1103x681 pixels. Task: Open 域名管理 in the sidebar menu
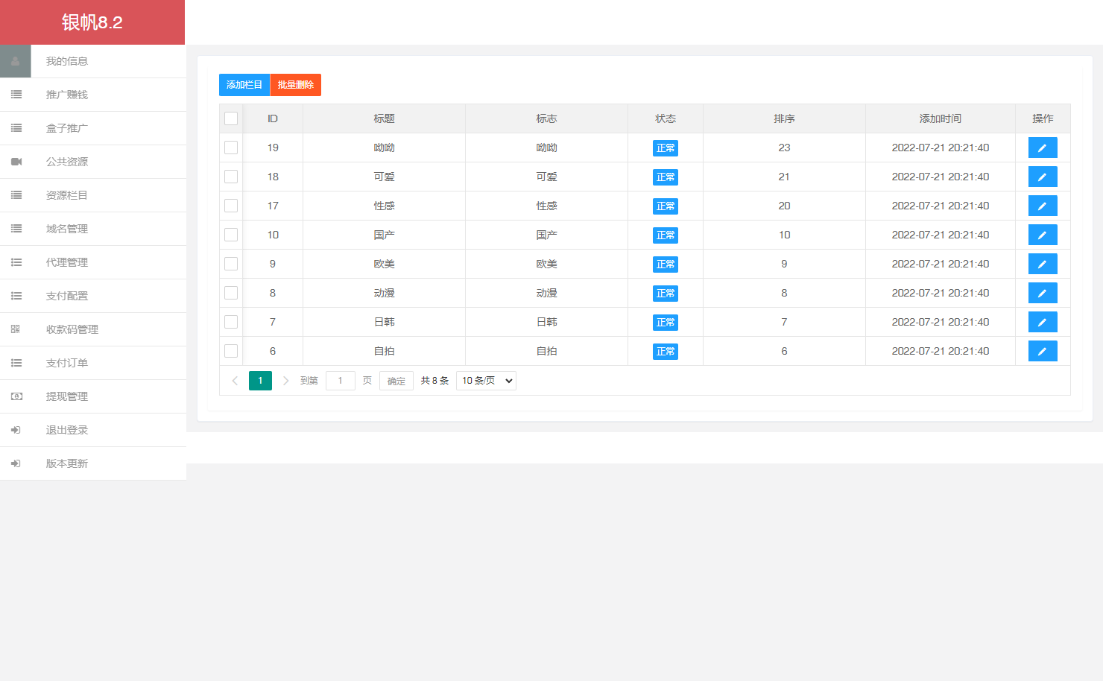click(x=67, y=229)
